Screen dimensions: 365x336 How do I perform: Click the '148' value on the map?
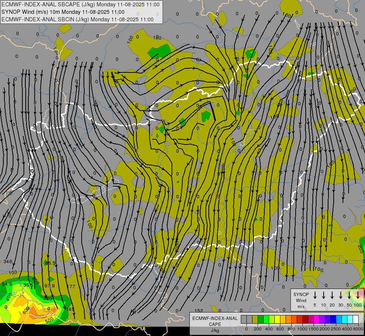point(70,309)
